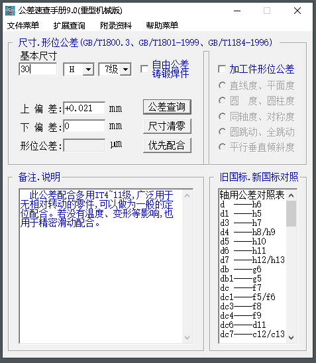Minimize the 公差速查手册 window
This screenshot has height=363, width=316.
(237, 11)
